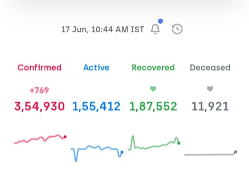Click the green Recovered heart icon
This screenshot has width=249, height=191.
[x=153, y=89]
